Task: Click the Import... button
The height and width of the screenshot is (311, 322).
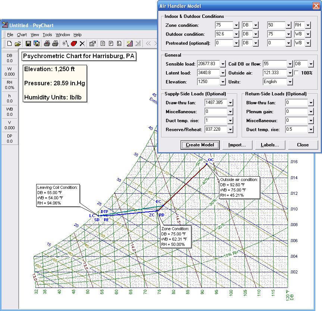Action: [x=237, y=145]
